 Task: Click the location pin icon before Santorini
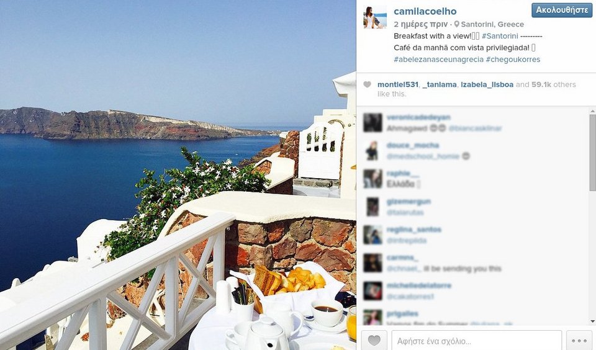456,24
